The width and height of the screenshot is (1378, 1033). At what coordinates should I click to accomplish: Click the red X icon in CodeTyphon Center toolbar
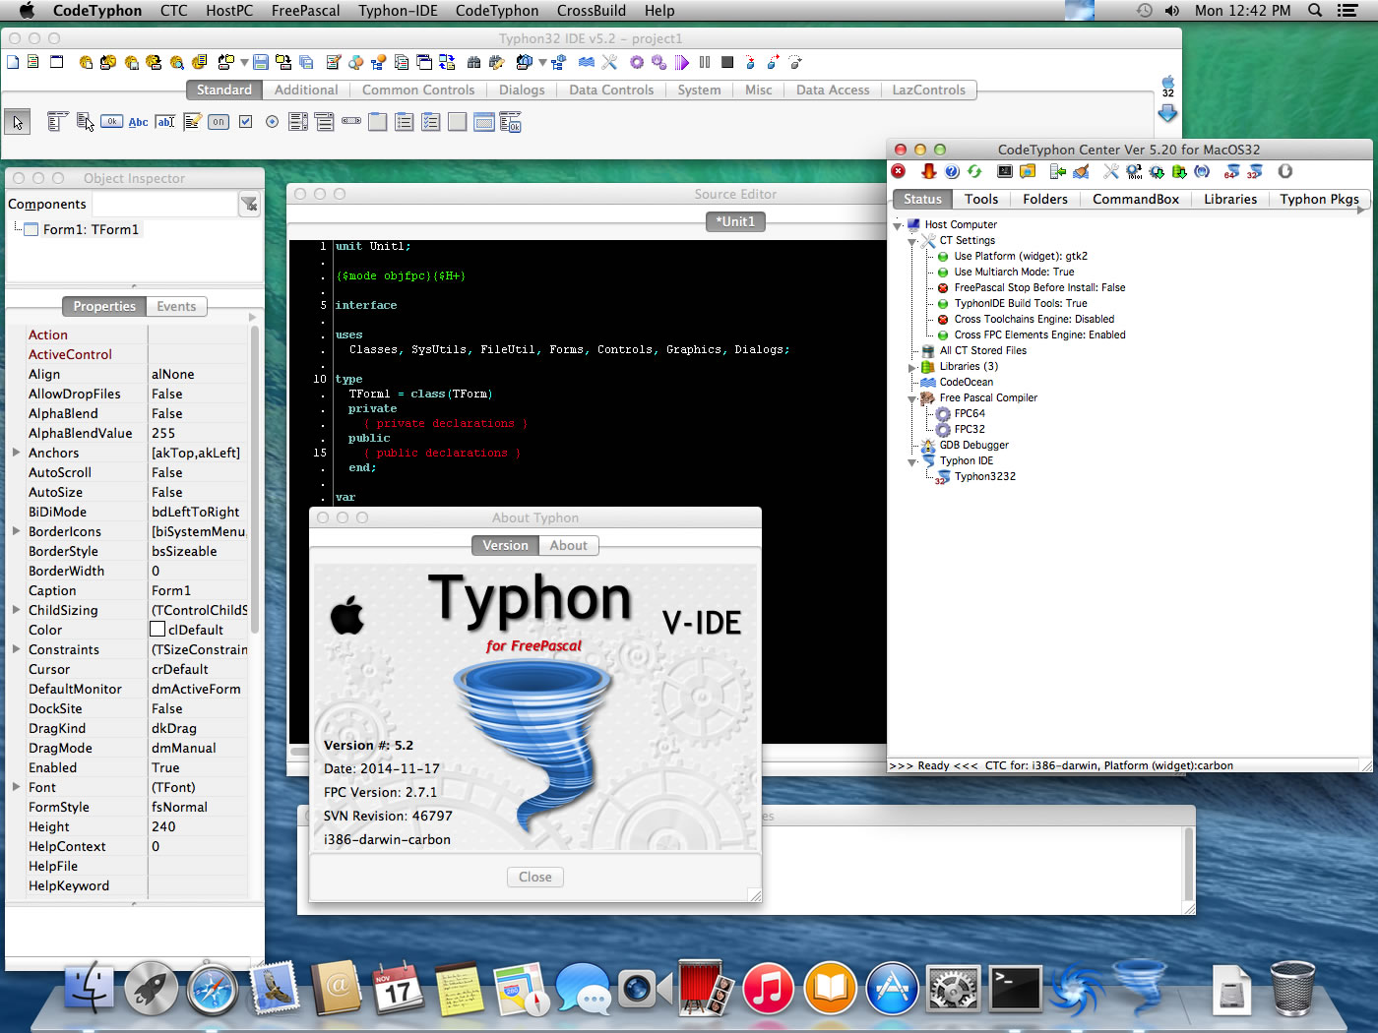(x=899, y=171)
